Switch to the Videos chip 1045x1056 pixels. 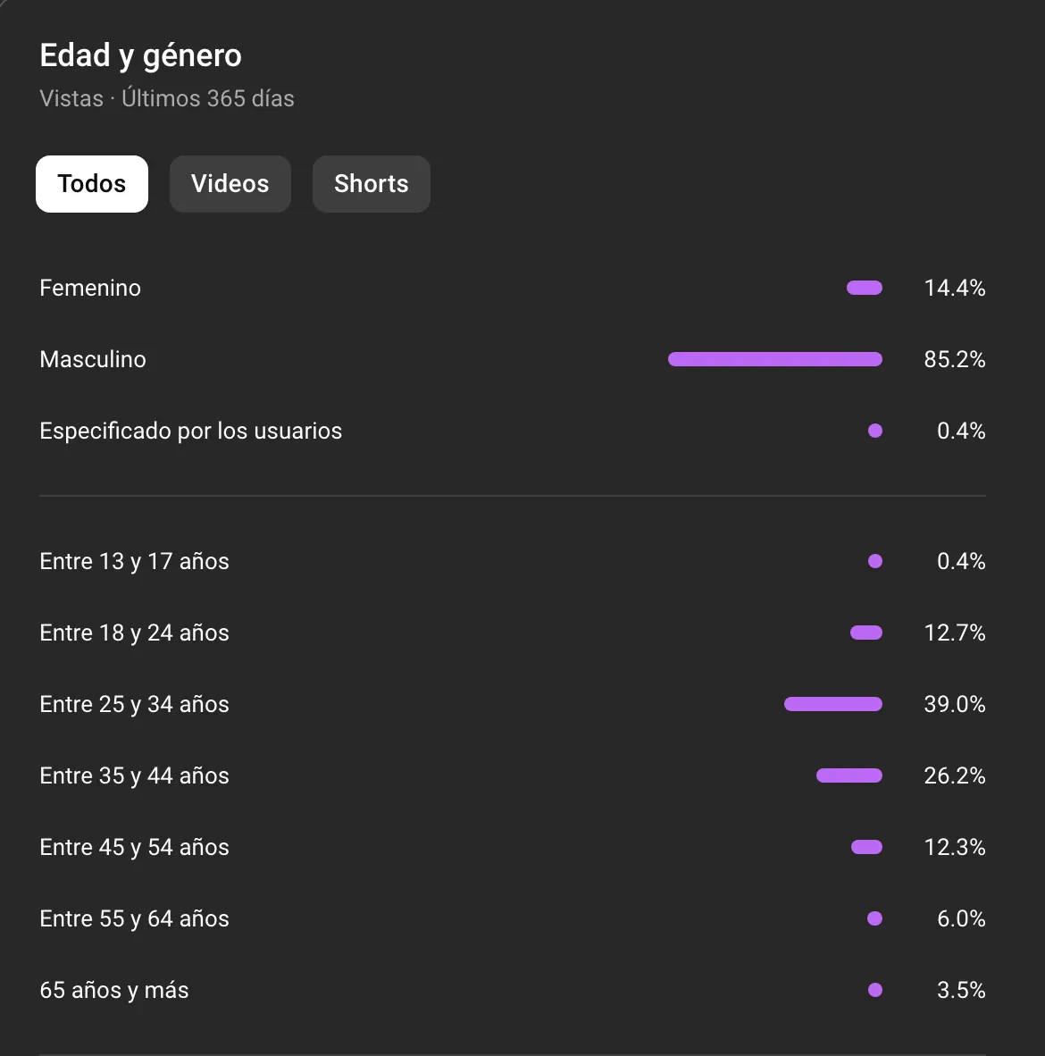coord(230,184)
